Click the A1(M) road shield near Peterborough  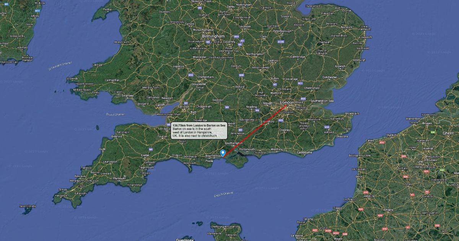[x=281, y=41]
